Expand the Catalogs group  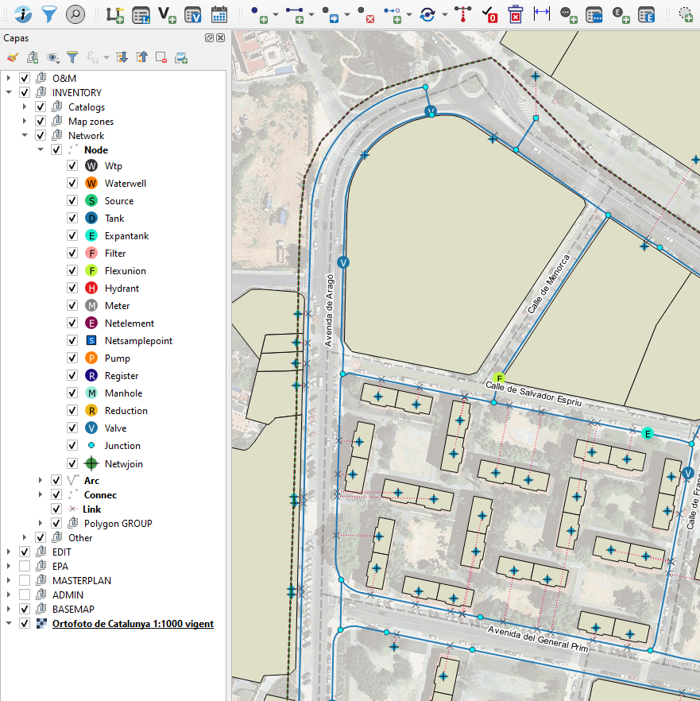(25, 107)
